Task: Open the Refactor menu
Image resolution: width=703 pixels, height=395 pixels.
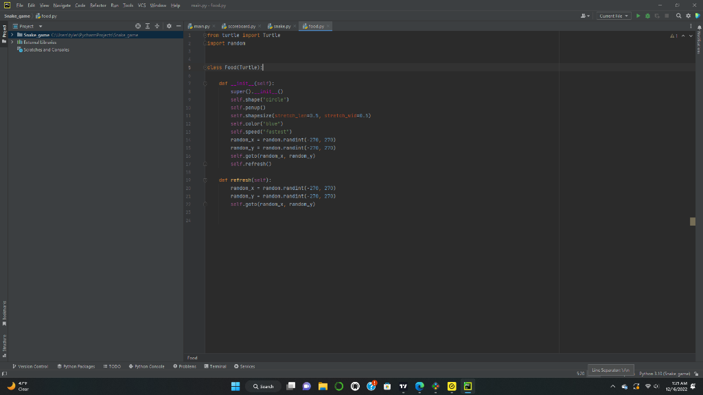Action: (x=98, y=5)
